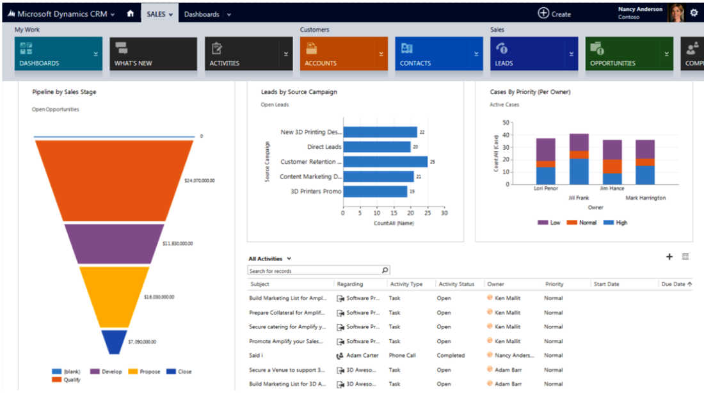The image size is (704, 393).
Task: Click the Search for records field
Action: pos(314,271)
